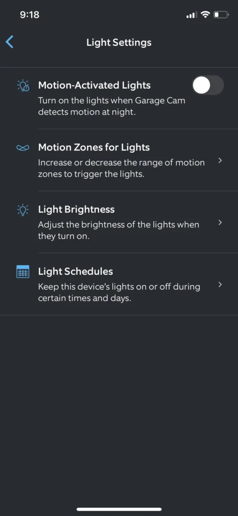Tap the Motion-Activated Lights bulb icon
This screenshot has height=516, width=238.
point(23,86)
